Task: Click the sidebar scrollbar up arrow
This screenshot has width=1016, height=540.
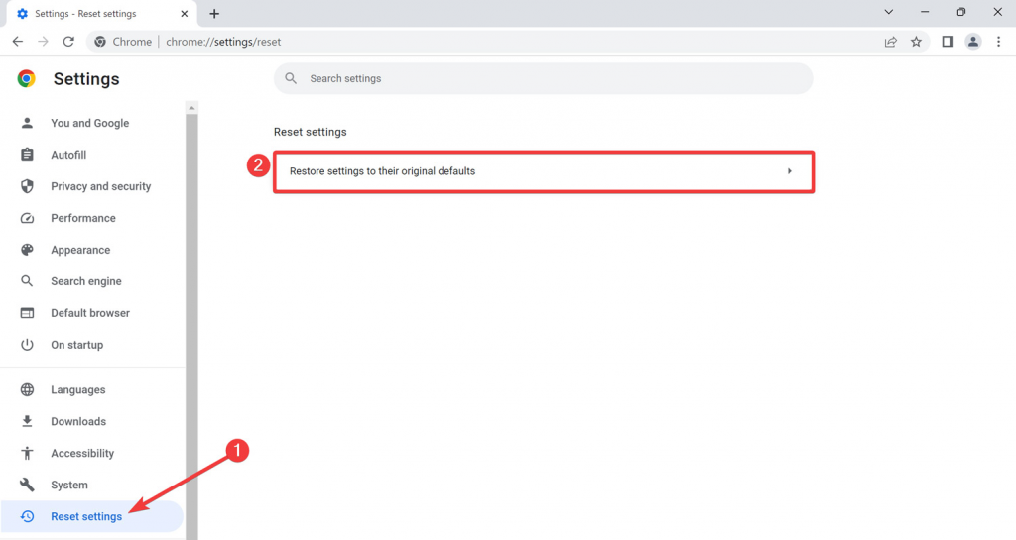Action: (191, 108)
